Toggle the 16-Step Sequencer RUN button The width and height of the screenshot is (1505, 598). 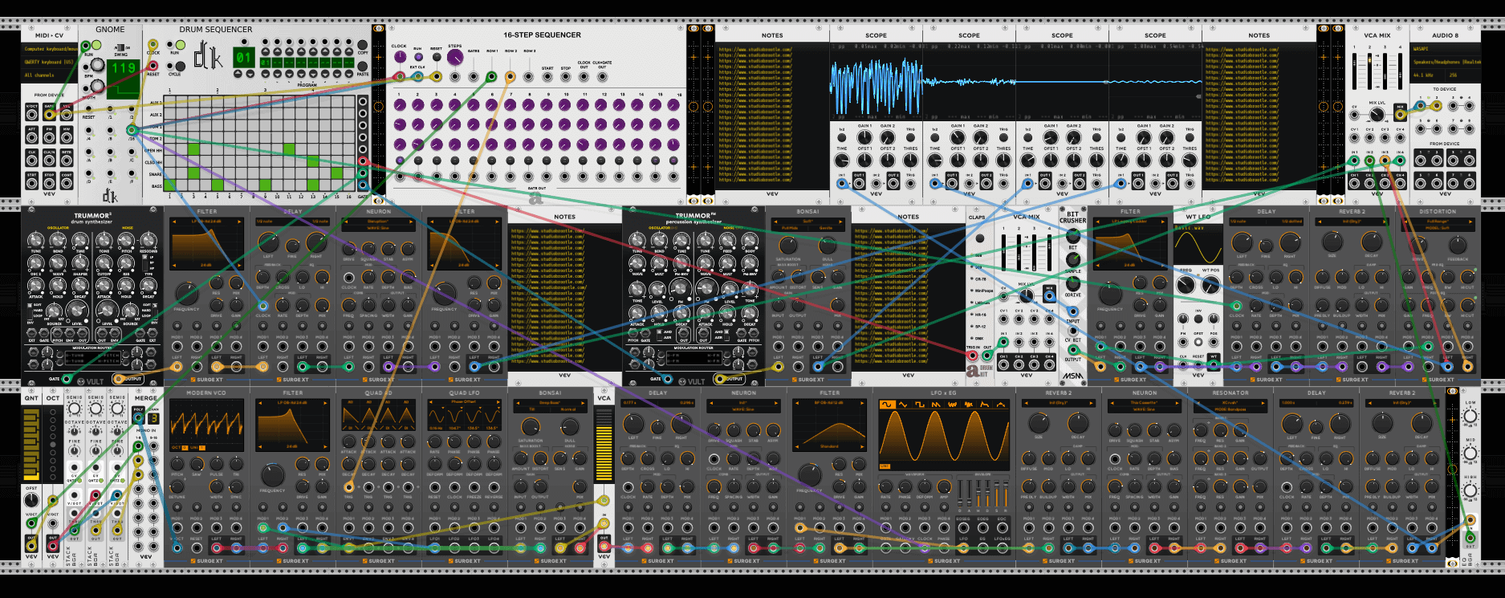point(417,57)
